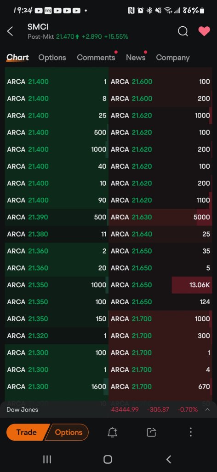
Task: Tap the share icon in the bottom bar
Action: (151, 432)
